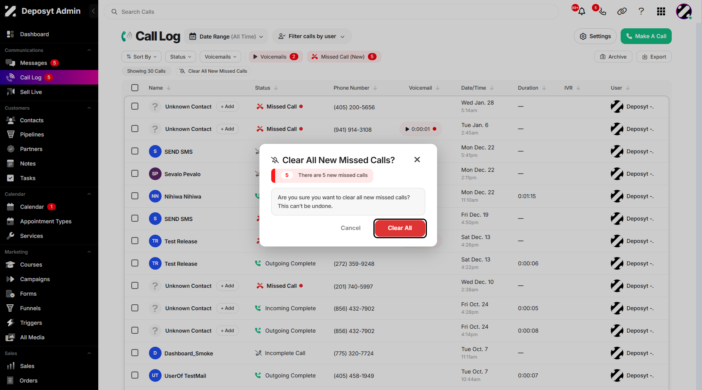Export the call log
Viewport: 702px width, 390px height.
click(654, 57)
